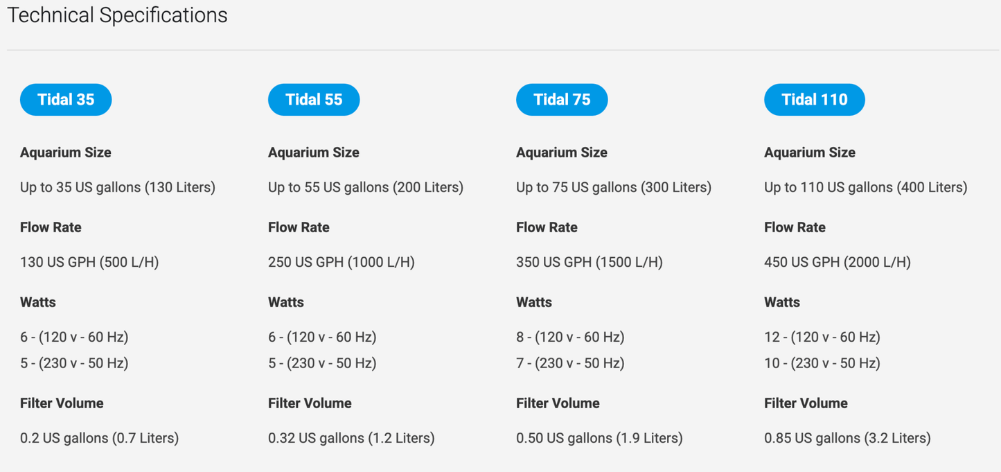Click the 0.2 US gallons filter volume
Image resolution: width=1001 pixels, height=472 pixels.
pyautogui.click(x=100, y=438)
